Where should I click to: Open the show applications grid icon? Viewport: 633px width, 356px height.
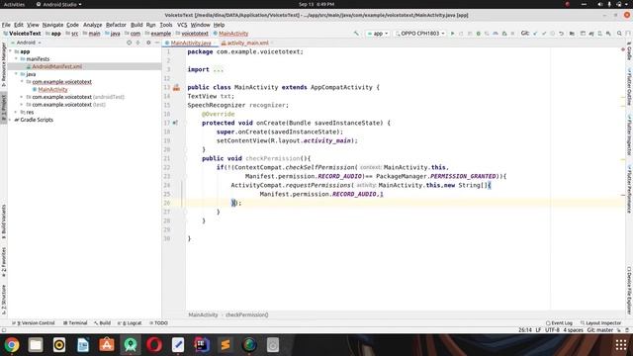point(621,345)
